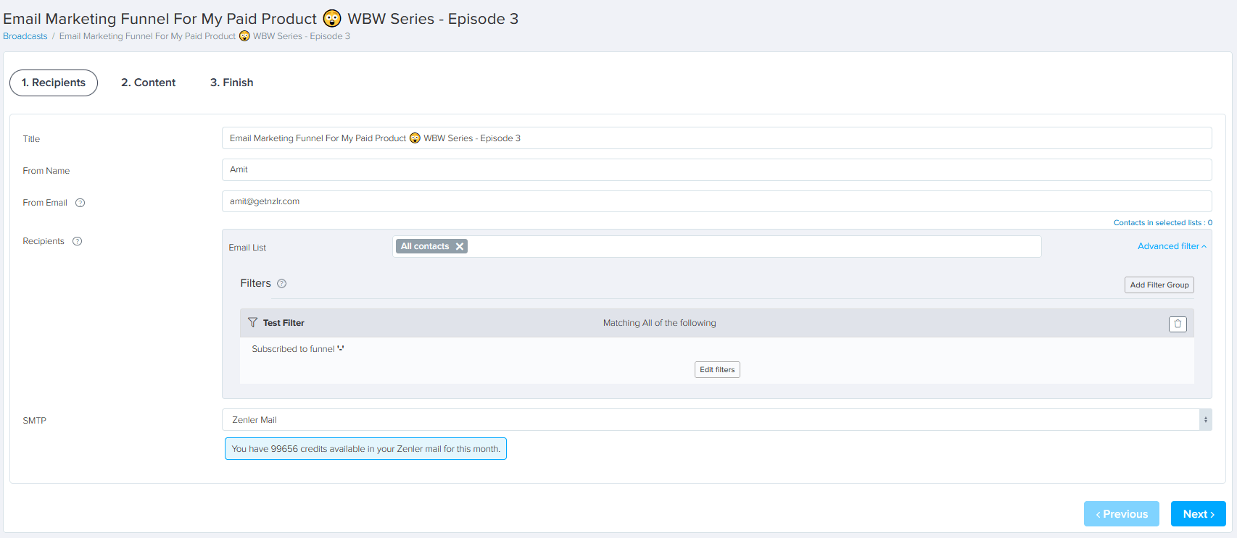Click the funnel icon beside Test Filter
Image resolution: width=1237 pixels, height=538 pixels.
252,322
